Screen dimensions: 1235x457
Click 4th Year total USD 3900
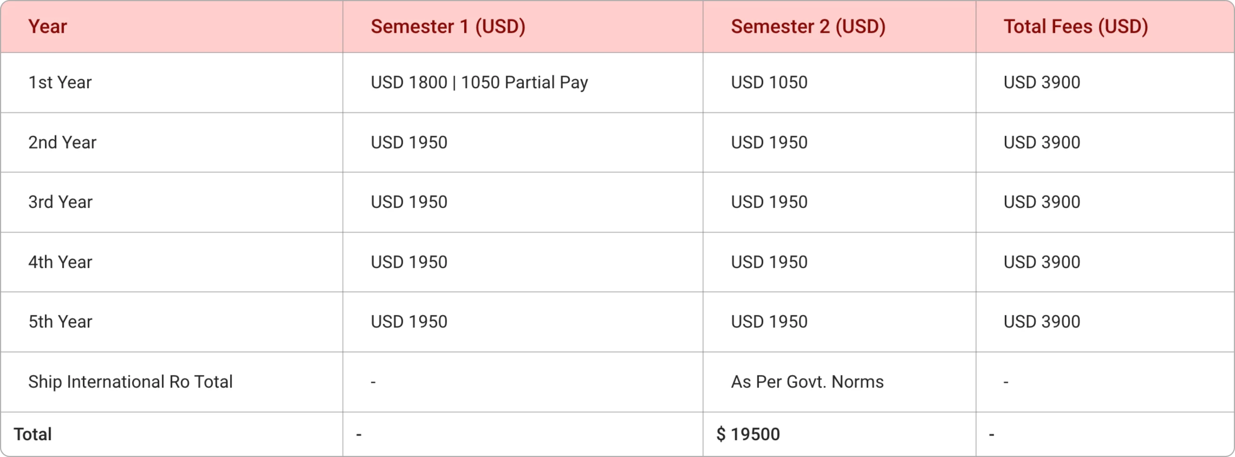click(x=1042, y=262)
